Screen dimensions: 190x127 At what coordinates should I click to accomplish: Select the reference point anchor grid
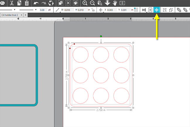[x=136, y=10]
